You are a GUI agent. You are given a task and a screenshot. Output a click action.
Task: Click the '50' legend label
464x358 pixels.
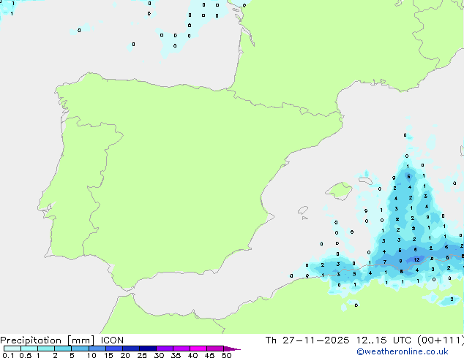(227, 355)
